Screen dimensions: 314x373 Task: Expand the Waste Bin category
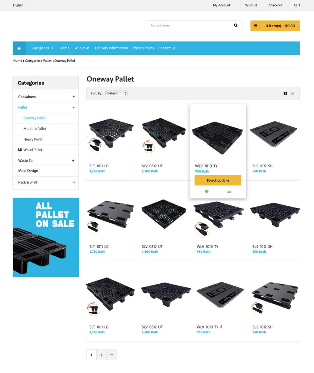coord(73,161)
